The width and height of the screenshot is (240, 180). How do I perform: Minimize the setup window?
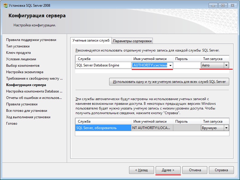coord(213,6)
